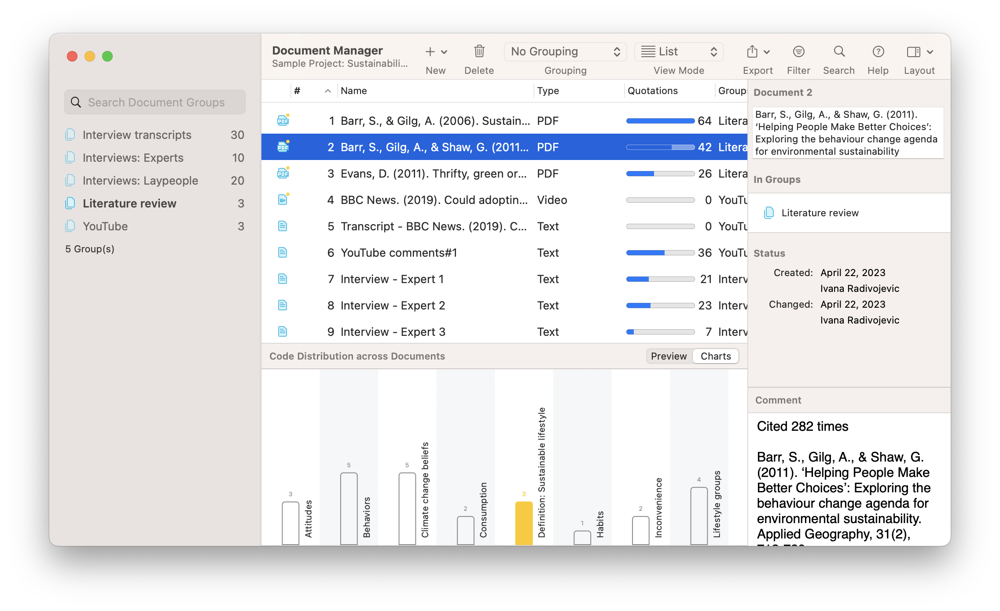This screenshot has height=611, width=1000.
Task: Select YouTube document group in sidebar
Action: (x=105, y=226)
